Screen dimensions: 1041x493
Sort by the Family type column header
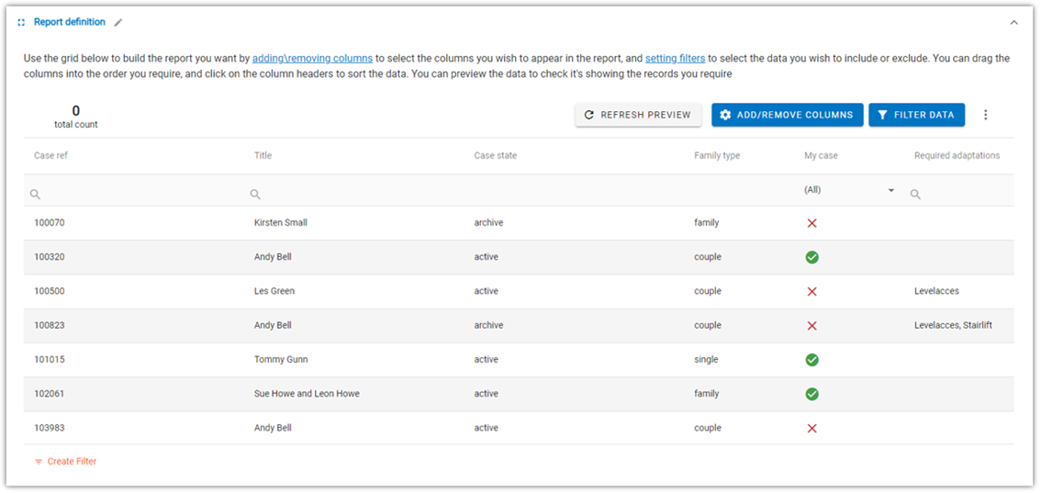(717, 156)
